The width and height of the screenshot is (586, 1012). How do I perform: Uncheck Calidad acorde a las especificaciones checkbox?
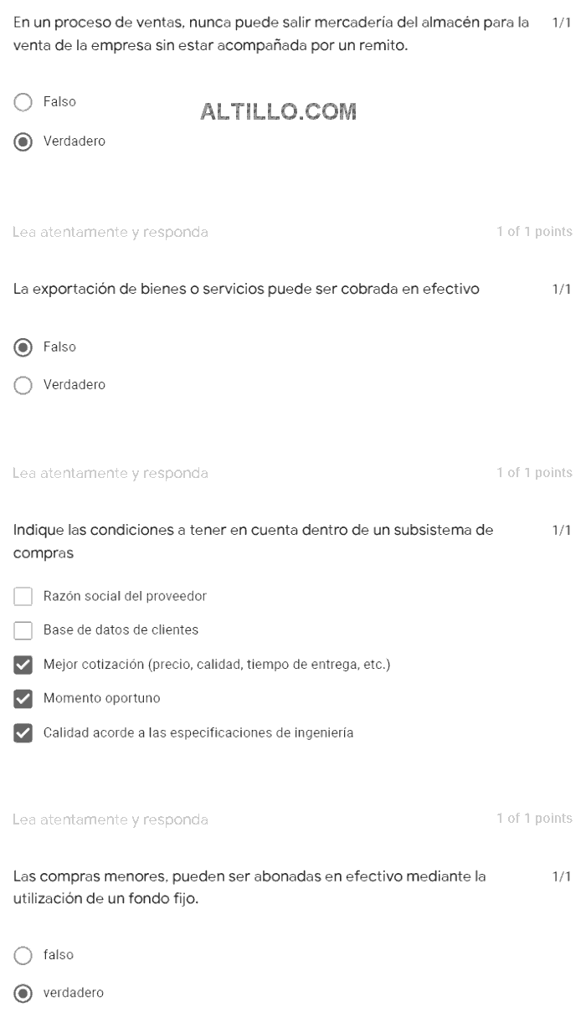23,732
